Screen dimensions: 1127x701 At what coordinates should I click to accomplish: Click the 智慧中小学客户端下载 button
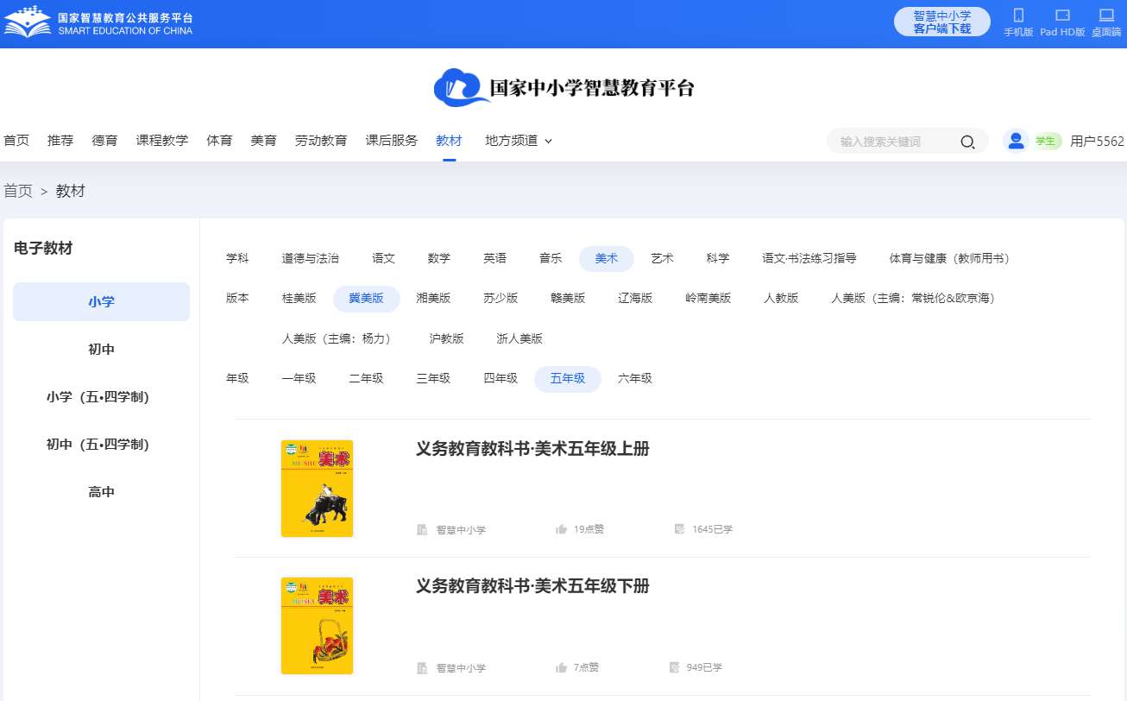point(942,22)
